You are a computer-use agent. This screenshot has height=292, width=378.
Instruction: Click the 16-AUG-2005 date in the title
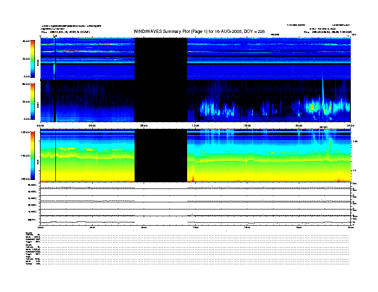tap(228, 31)
